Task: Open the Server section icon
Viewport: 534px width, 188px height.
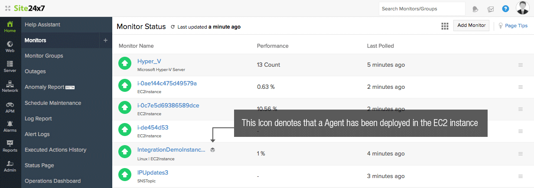Action: pyautogui.click(x=10, y=66)
